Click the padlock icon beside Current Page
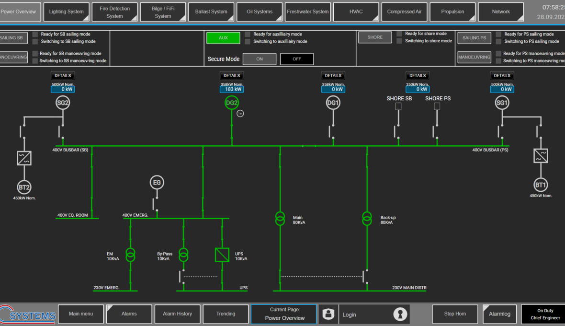This screenshot has height=326, width=565. pos(328,314)
